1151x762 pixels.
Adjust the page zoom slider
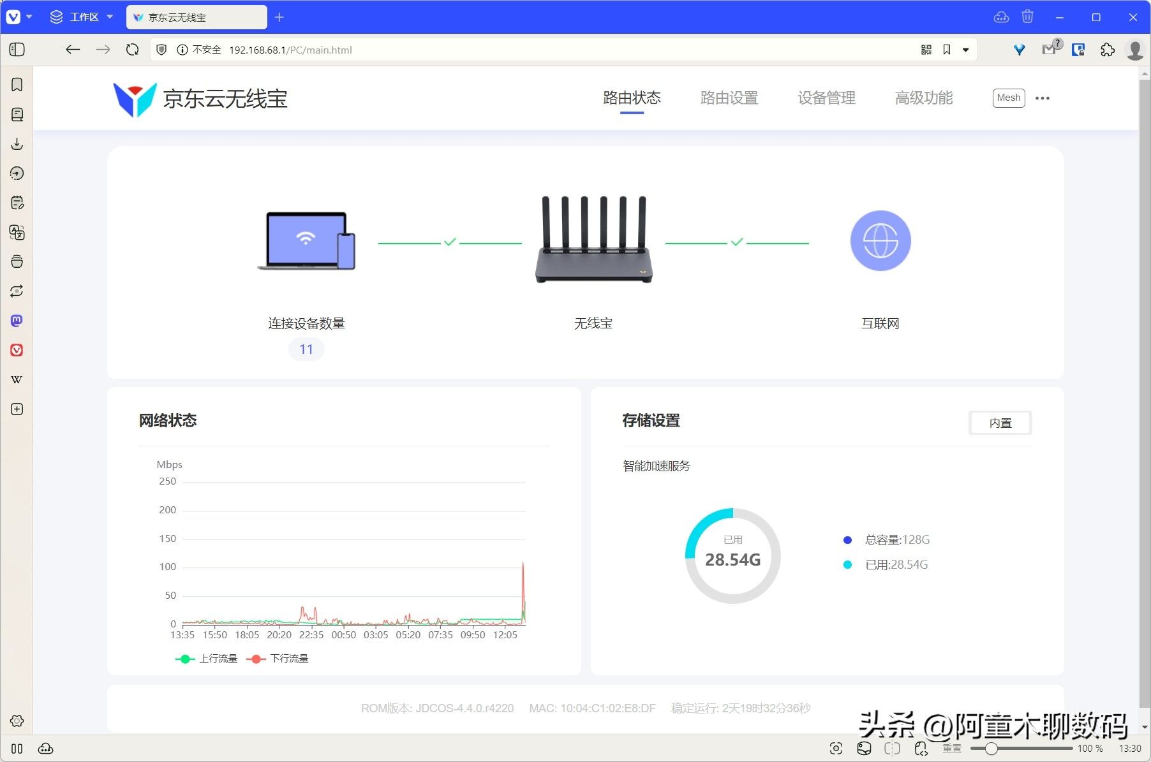[1021, 748]
